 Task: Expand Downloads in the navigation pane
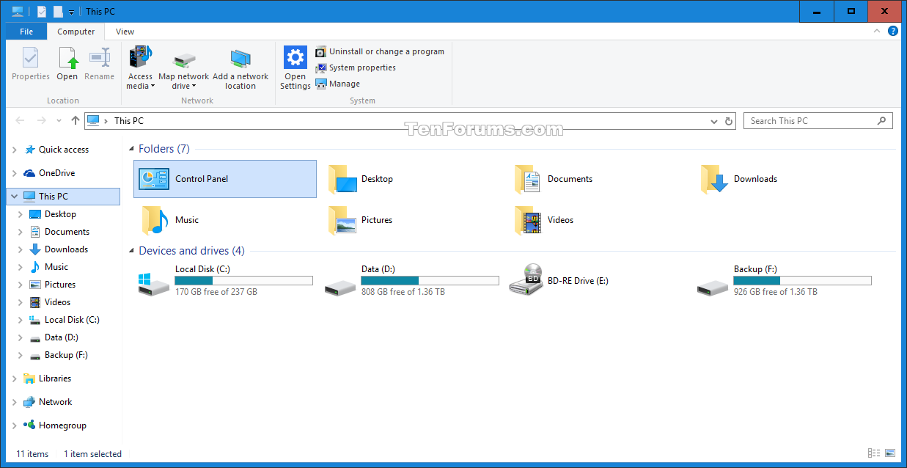point(21,249)
